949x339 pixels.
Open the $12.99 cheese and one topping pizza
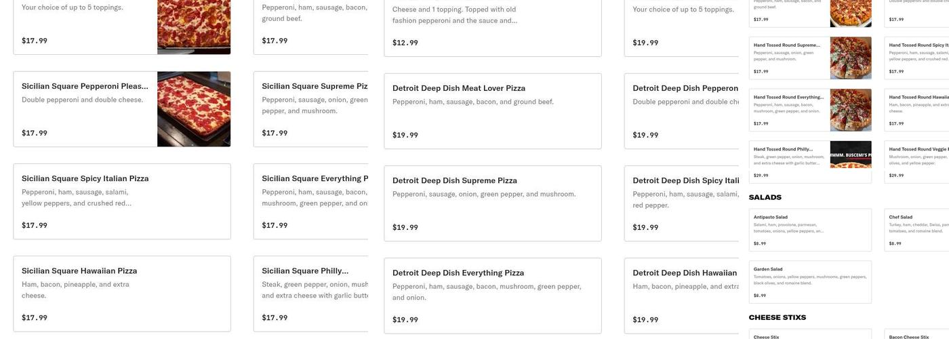492,27
